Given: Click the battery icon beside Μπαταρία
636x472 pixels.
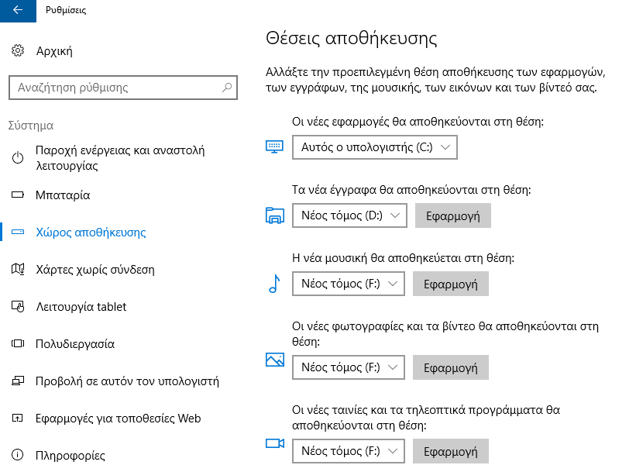Looking at the screenshot, I should [19, 195].
